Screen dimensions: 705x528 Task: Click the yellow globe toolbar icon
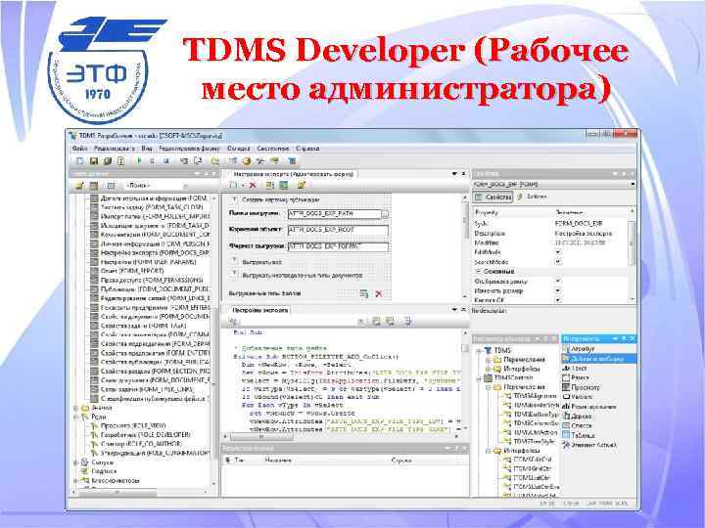pyautogui.click(x=247, y=160)
